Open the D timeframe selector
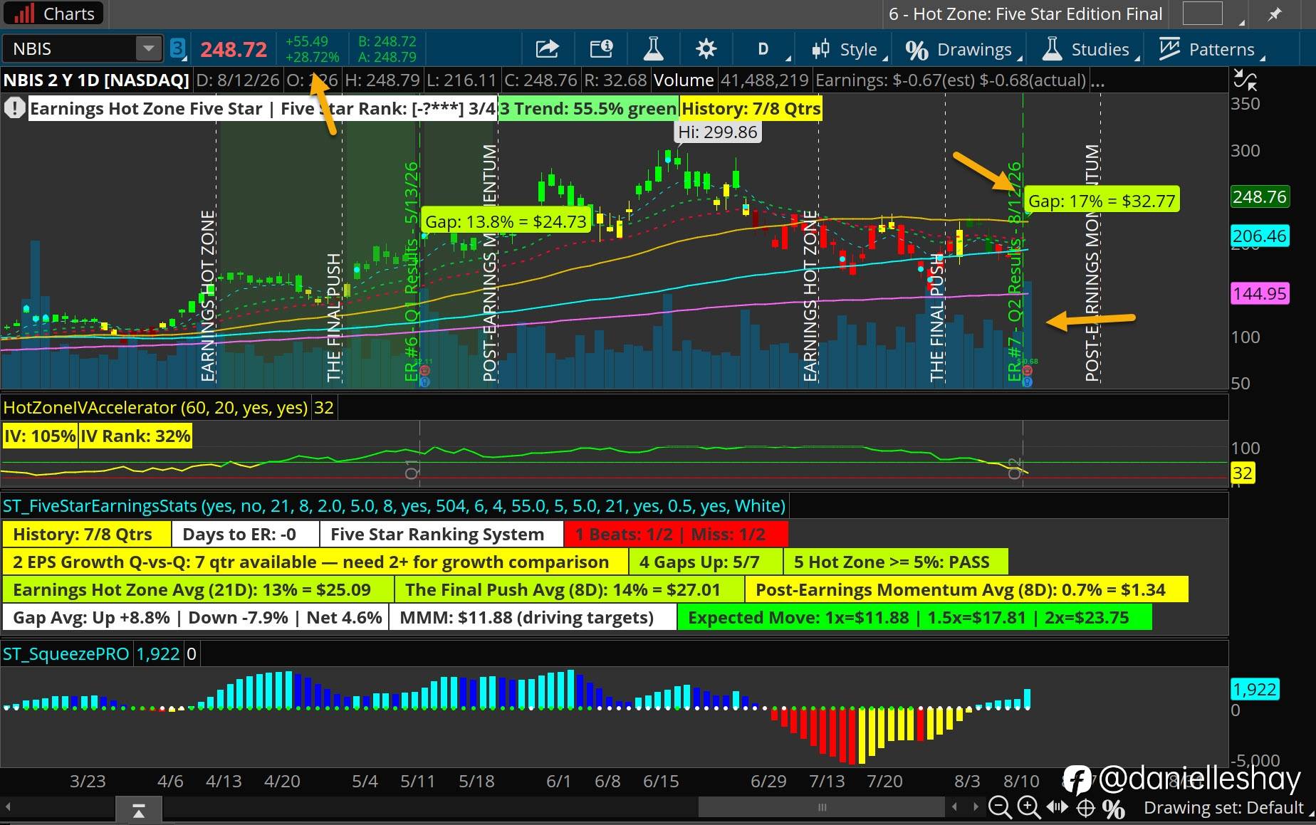Image resolution: width=1316 pixels, height=825 pixels. click(x=764, y=49)
